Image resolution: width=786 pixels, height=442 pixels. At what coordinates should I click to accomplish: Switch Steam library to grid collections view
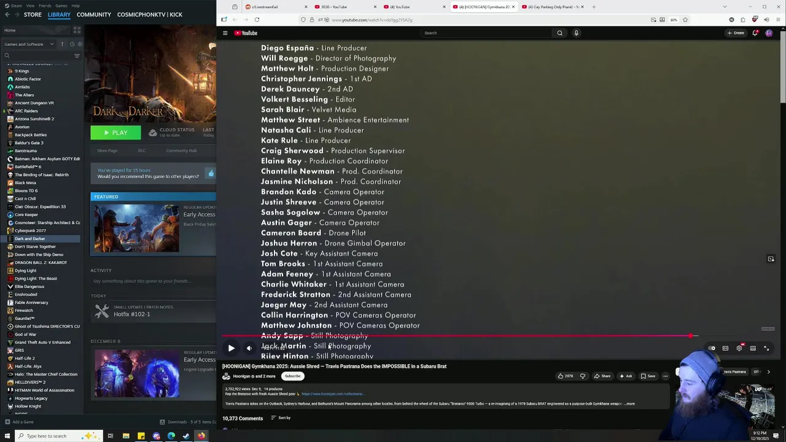tap(77, 29)
